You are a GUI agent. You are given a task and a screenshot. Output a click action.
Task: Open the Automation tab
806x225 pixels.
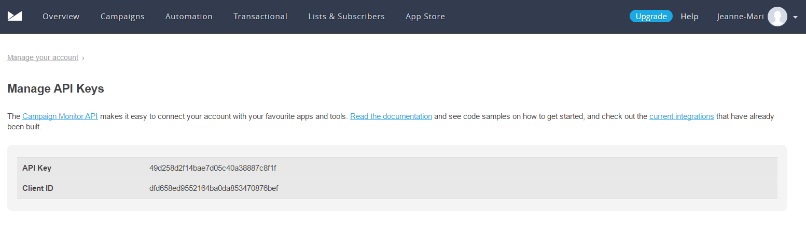tap(189, 17)
